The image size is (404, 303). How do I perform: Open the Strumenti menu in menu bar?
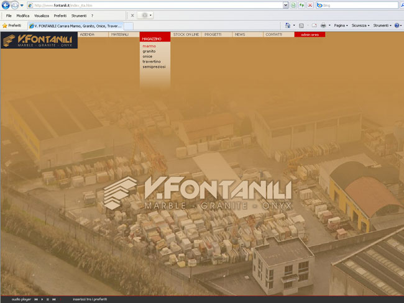tap(79, 16)
